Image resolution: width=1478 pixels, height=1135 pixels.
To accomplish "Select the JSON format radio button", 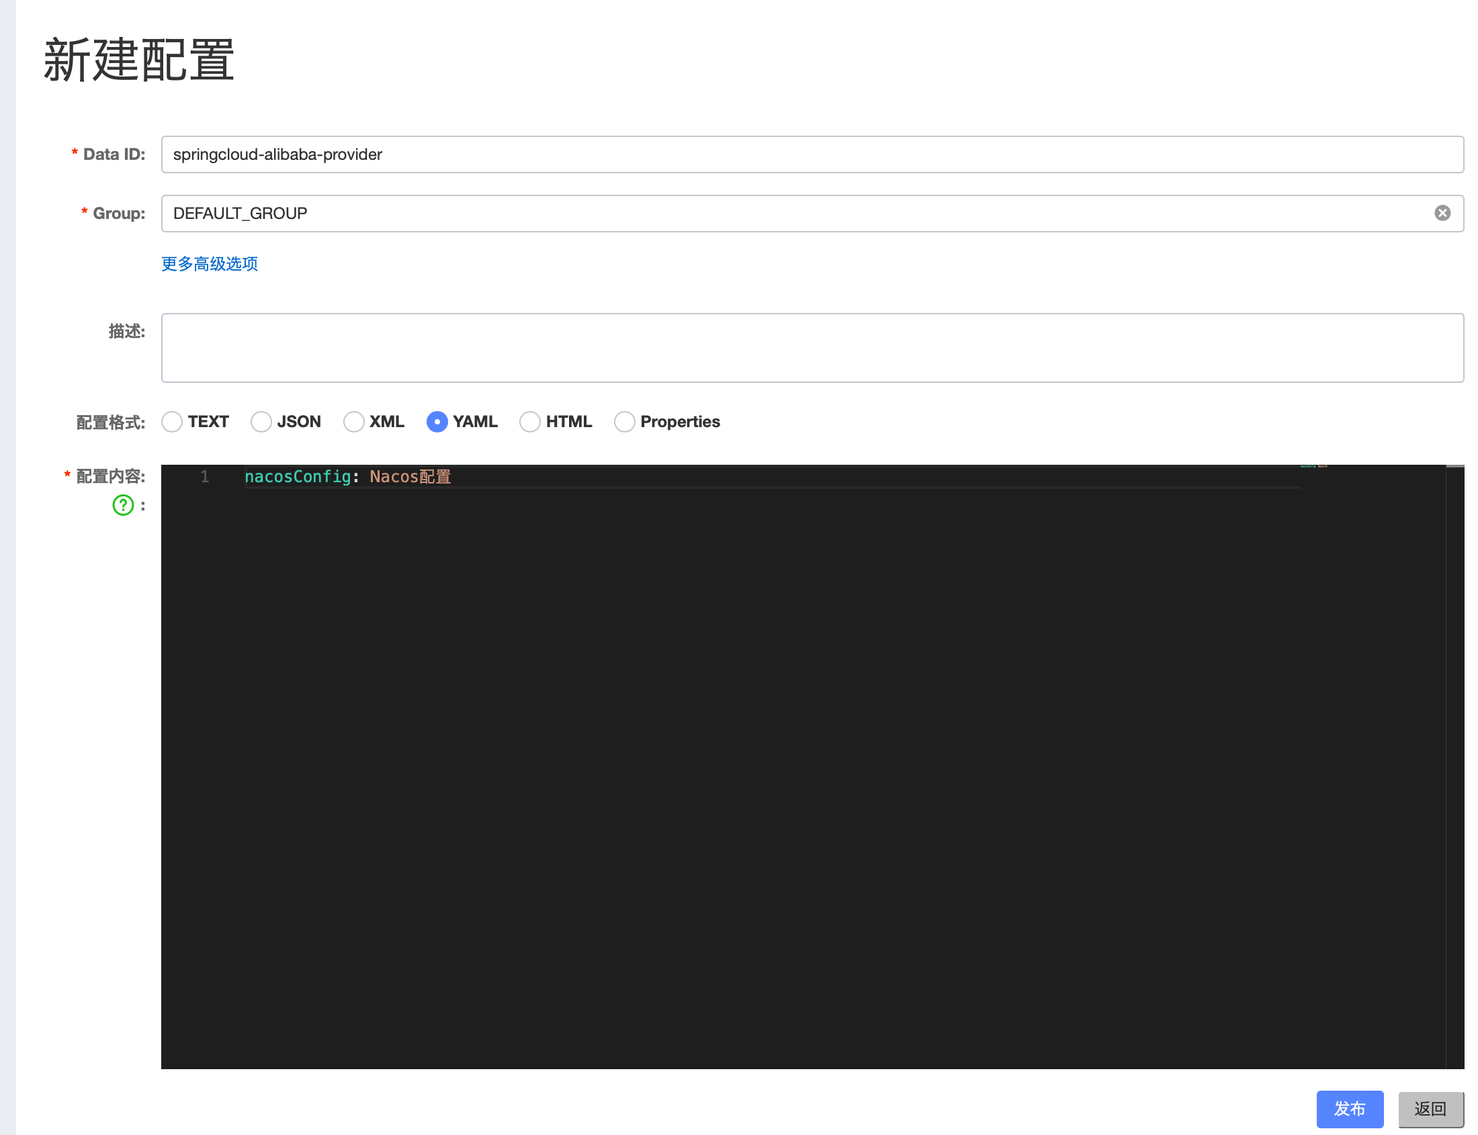I will [x=261, y=422].
